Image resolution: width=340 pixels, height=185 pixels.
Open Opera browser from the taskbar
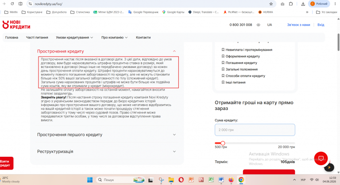pyautogui.click(x=181, y=180)
